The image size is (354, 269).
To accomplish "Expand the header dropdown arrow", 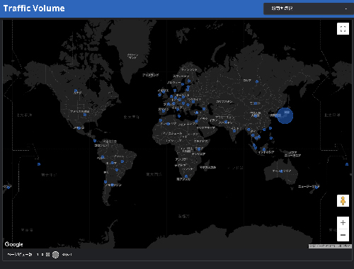I will (346, 9).
